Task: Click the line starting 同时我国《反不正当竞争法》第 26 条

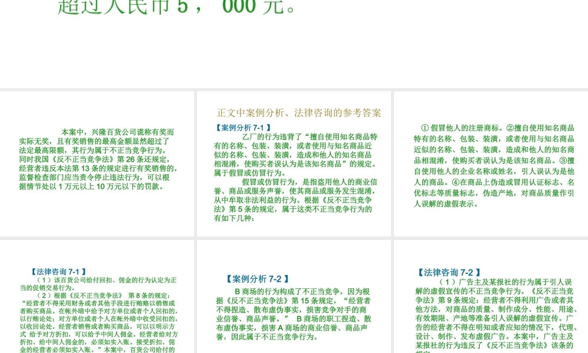Action: pyautogui.click(x=93, y=159)
